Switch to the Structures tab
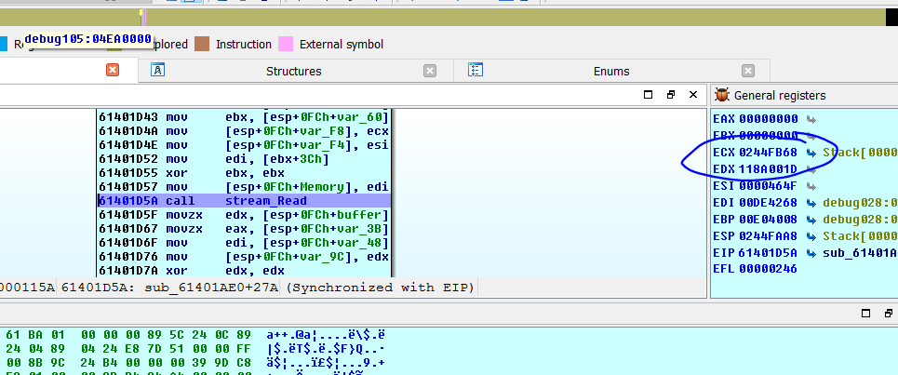The width and height of the screenshot is (898, 375). (x=293, y=71)
